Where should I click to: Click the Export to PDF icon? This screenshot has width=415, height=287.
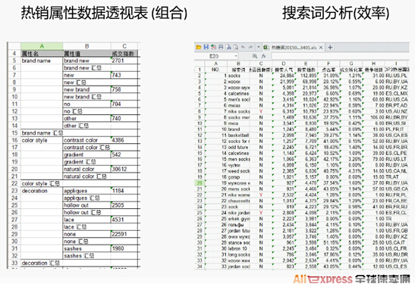(213, 47)
